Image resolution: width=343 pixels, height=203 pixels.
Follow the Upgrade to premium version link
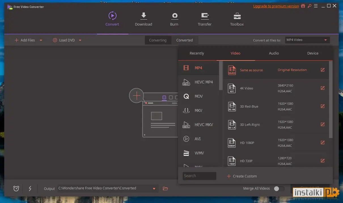click(x=276, y=6)
